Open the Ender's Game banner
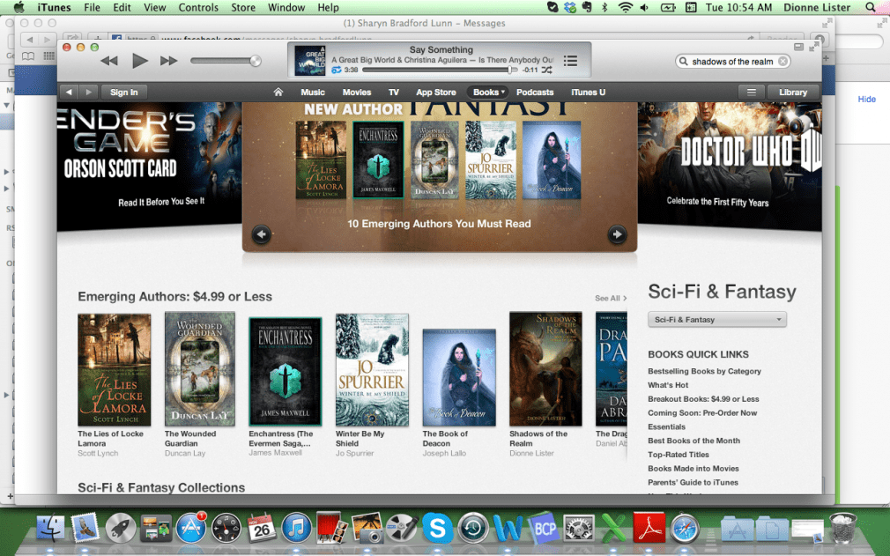Image resolution: width=890 pixels, height=556 pixels. 149,165
